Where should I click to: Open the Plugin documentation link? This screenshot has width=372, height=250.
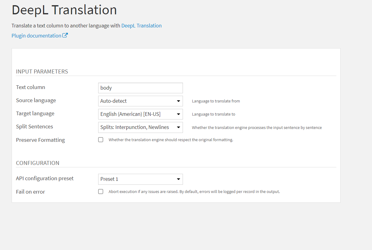(36, 36)
